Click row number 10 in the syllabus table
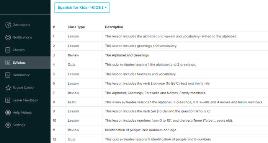 click(x=54, y=121)
